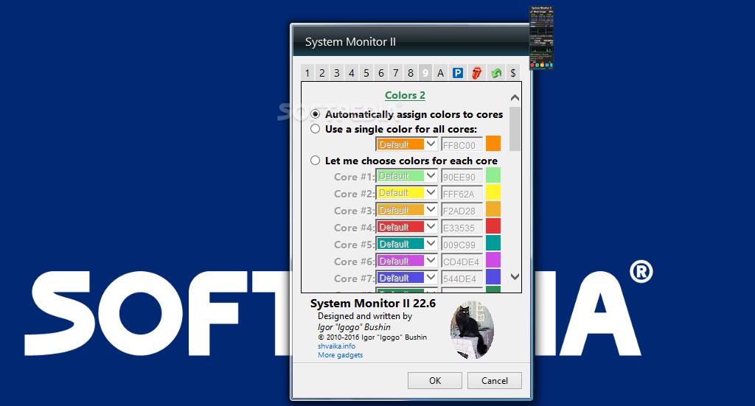Switch to settings tab 6
Screen dimensions: 755x406
tap(381, 73)
